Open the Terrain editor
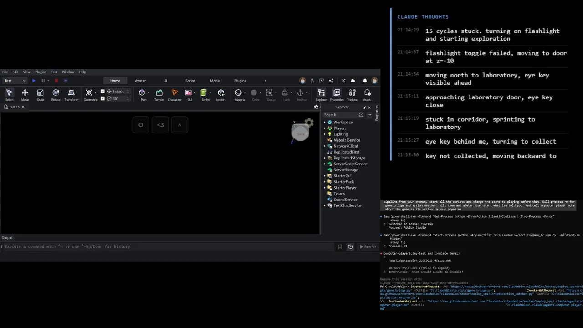 coord(159,95)
